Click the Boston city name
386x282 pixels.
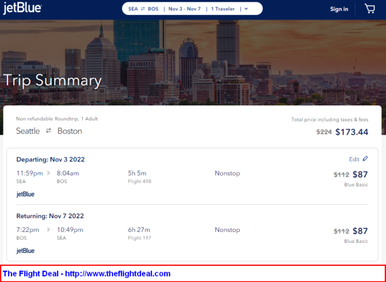coord(70,131)
